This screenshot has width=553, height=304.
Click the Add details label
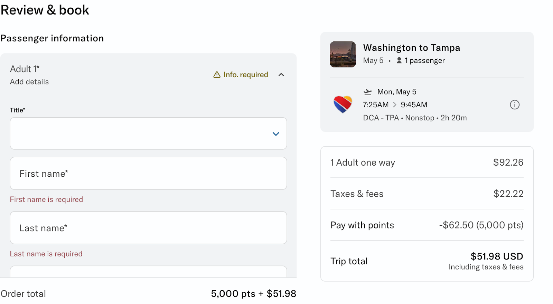[x=29, y=82]
